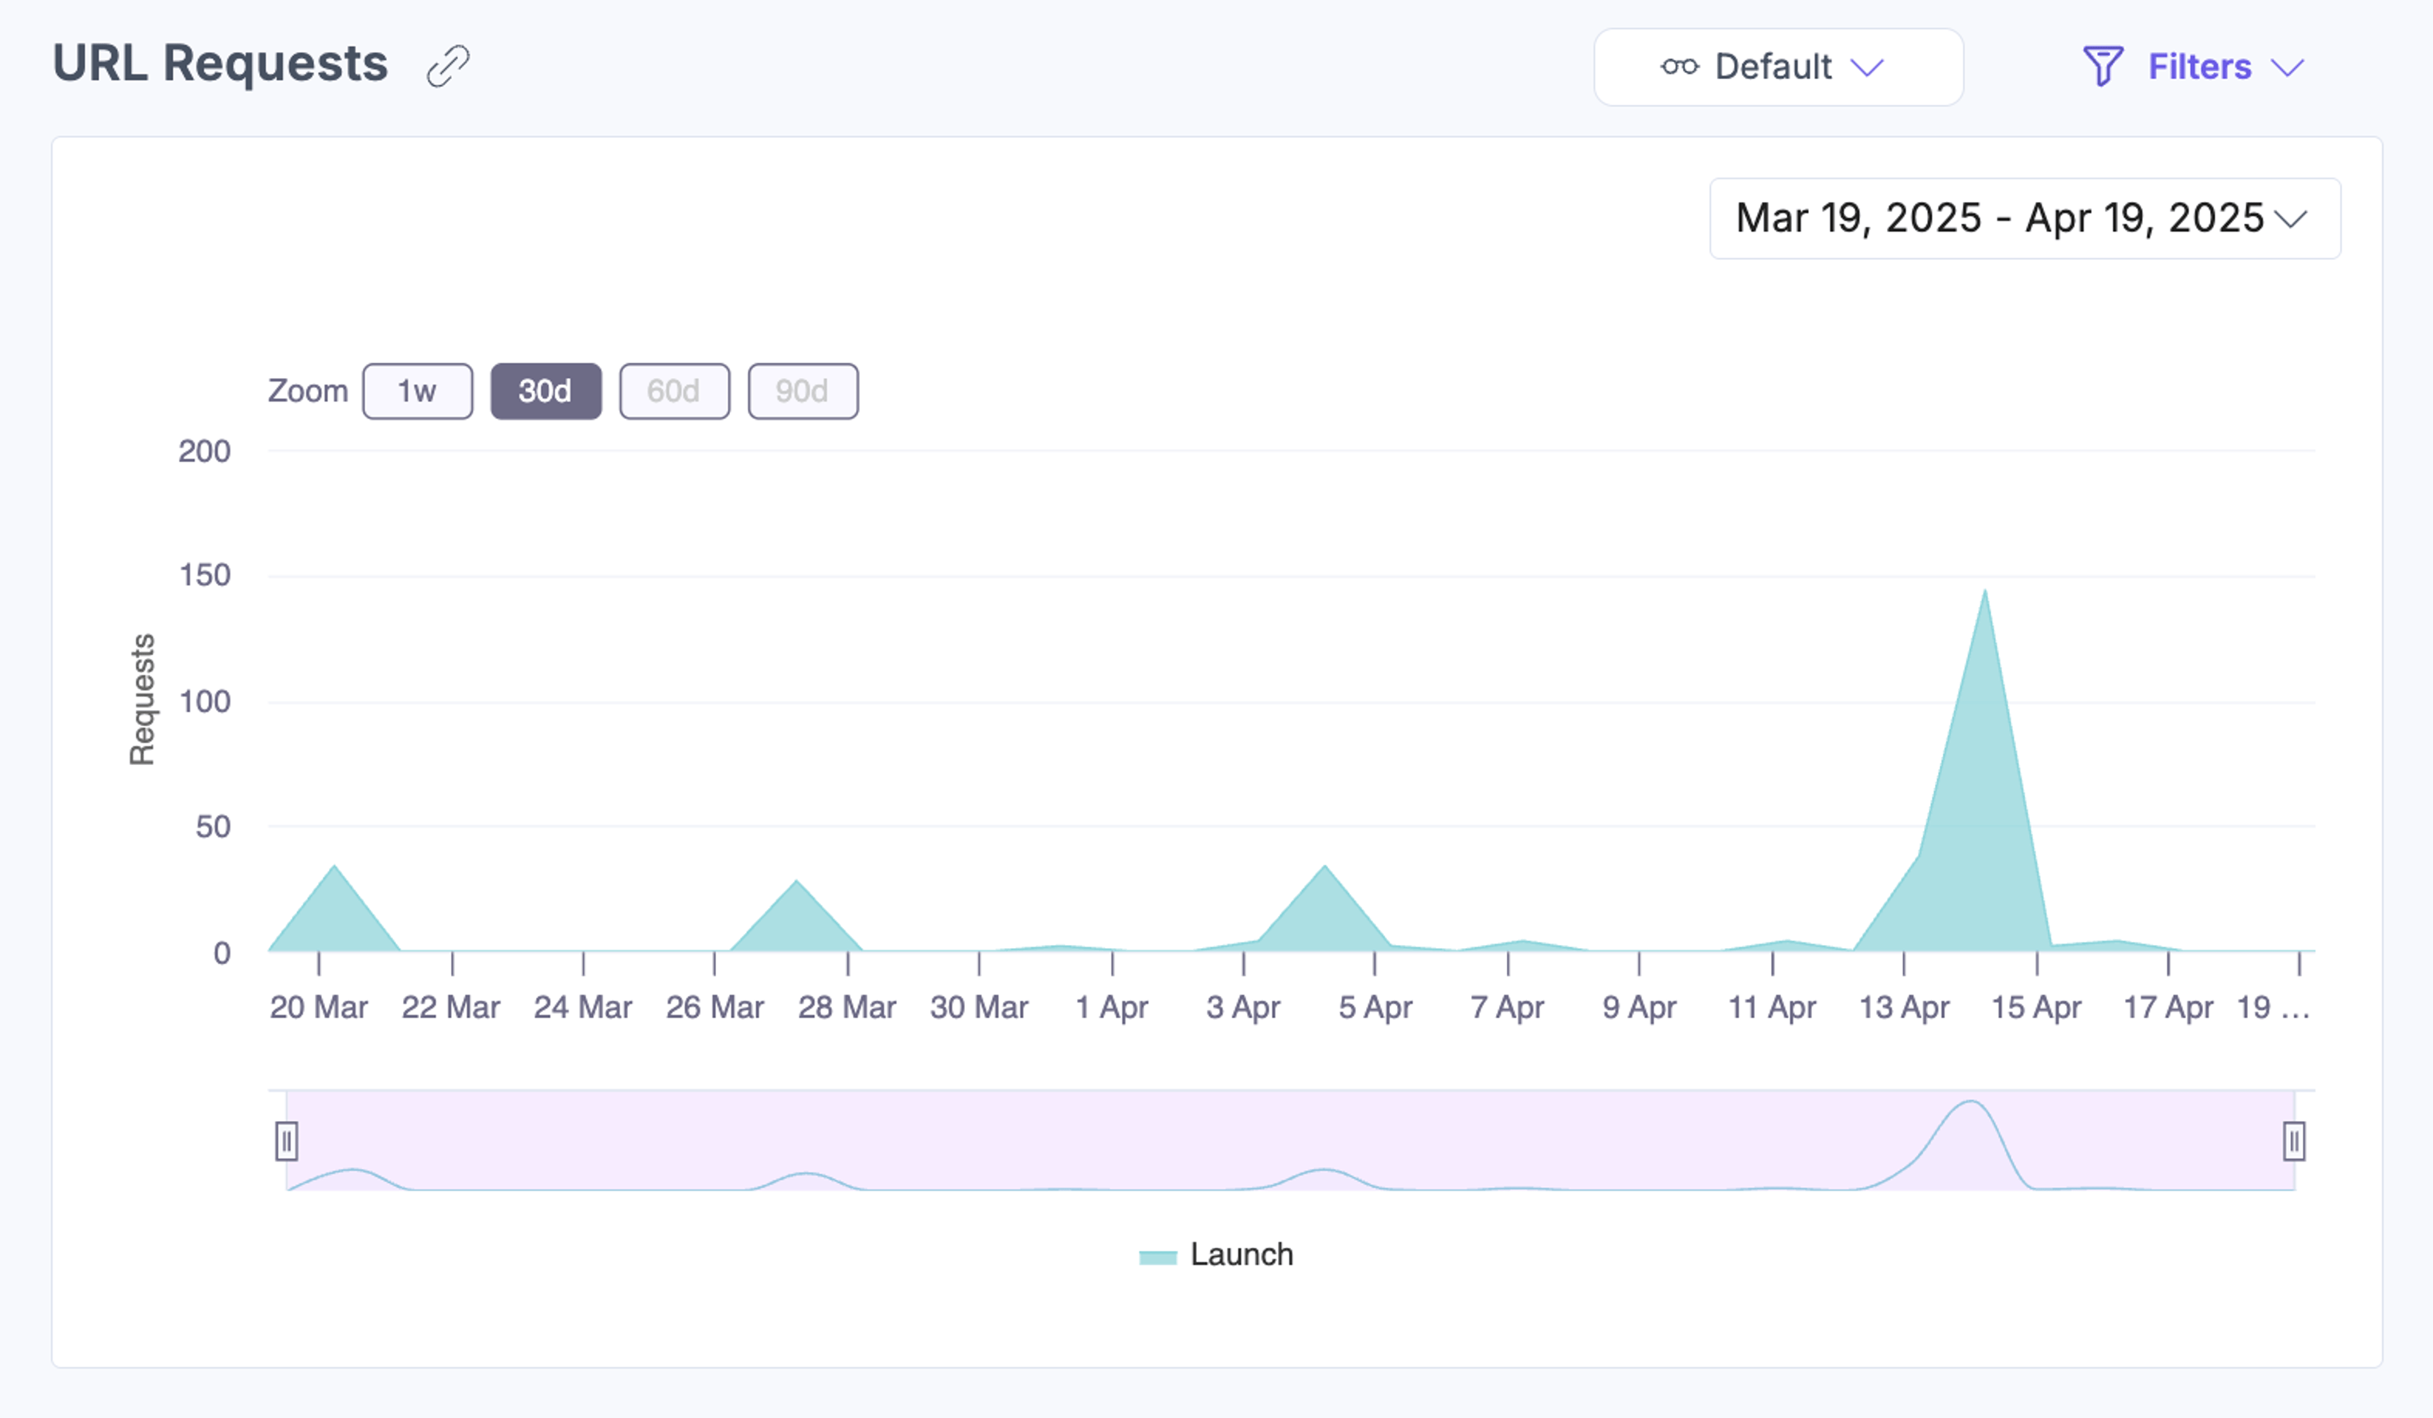Viewport: 2433px width, 1418px height.
Task: Open the Default view dropdown
Action: (1777, 66)
